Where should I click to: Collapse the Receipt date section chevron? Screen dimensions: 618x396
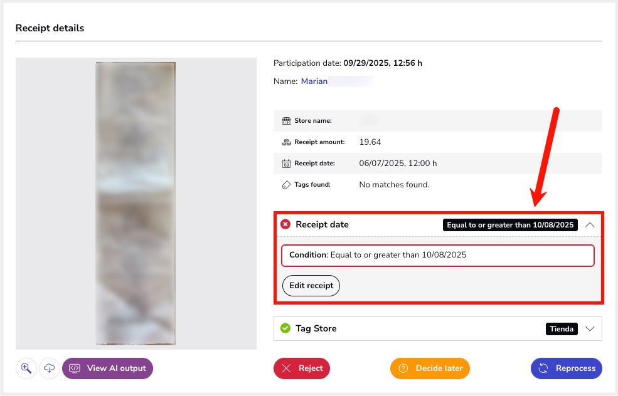click(590, 224)
